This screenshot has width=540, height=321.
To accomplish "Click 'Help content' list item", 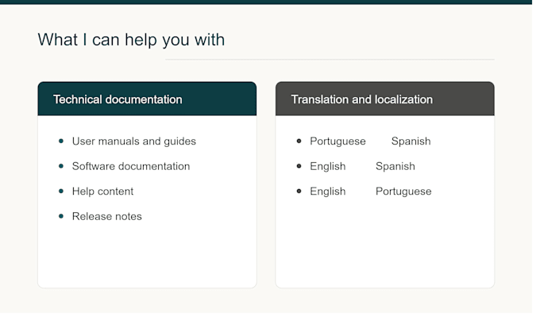I will (x=102, y=191).
